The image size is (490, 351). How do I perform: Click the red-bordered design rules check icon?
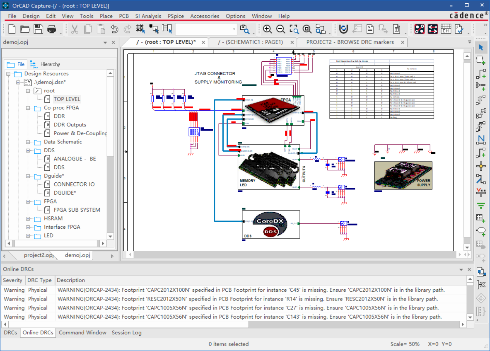(419, 29)
